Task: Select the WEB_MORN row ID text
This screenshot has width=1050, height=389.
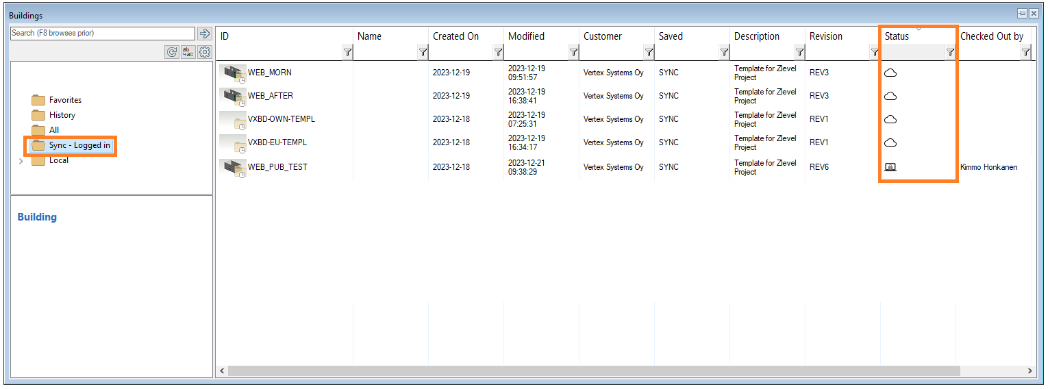Action: 270,73
